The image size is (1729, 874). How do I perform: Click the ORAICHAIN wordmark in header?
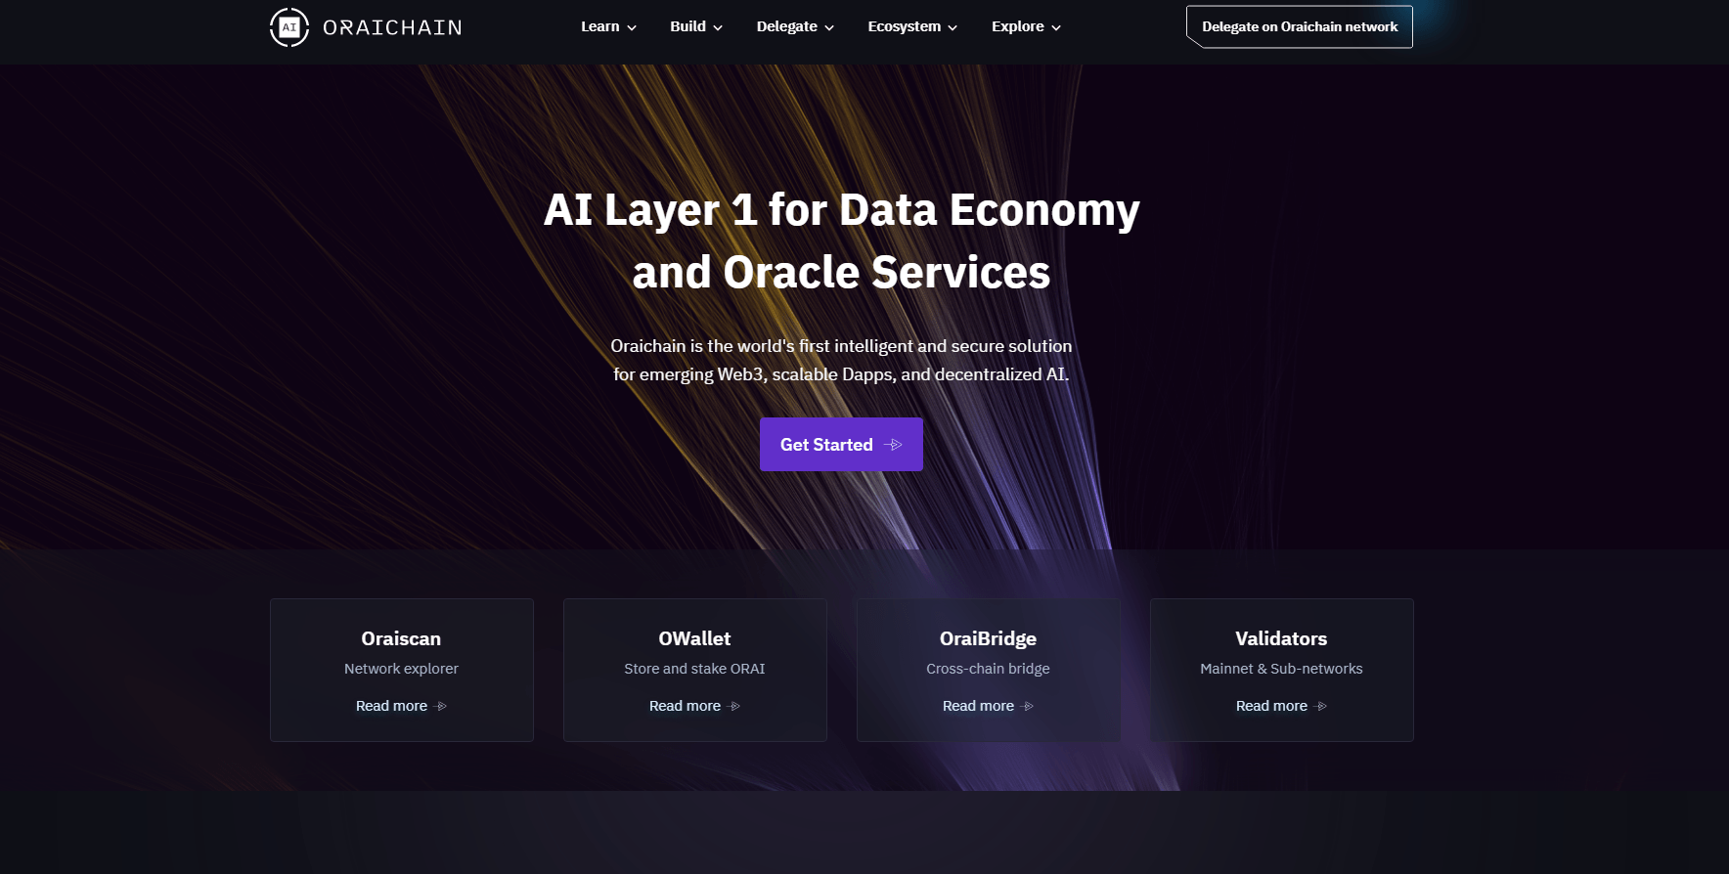click(392, 27)
